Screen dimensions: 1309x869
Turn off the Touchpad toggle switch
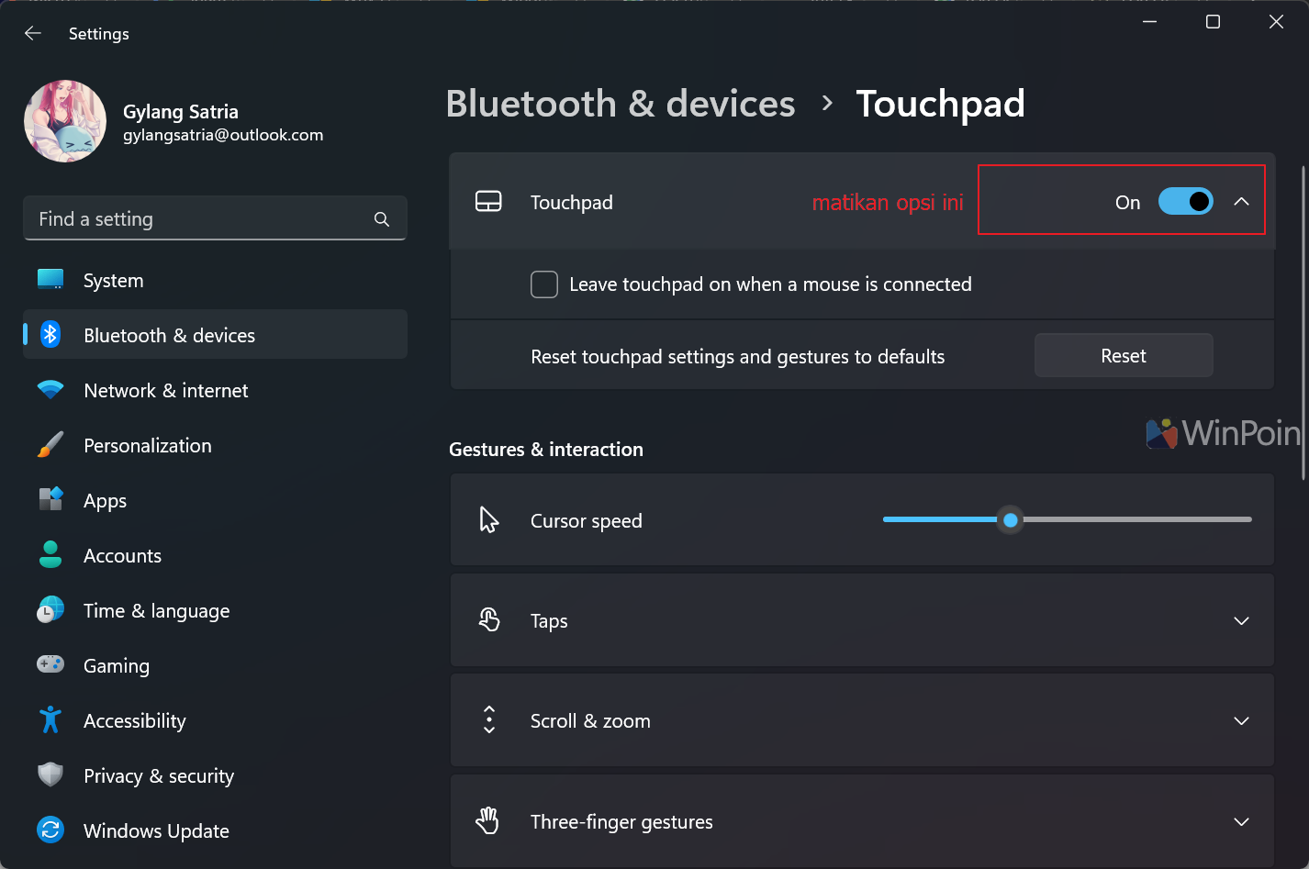click(x=1185, y=202)
